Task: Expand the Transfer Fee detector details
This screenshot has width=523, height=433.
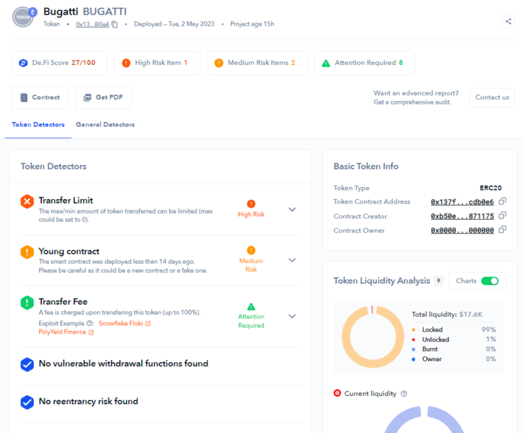Action: click(x=292, y=316)
